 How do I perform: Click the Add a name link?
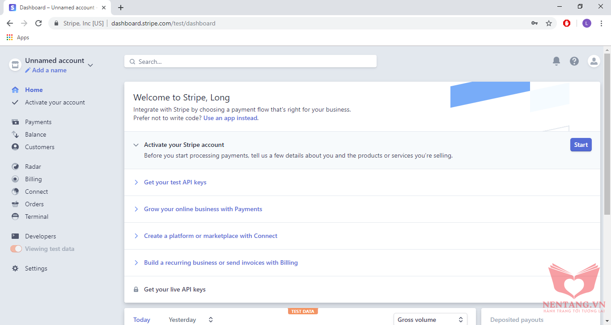coord(49,70)
